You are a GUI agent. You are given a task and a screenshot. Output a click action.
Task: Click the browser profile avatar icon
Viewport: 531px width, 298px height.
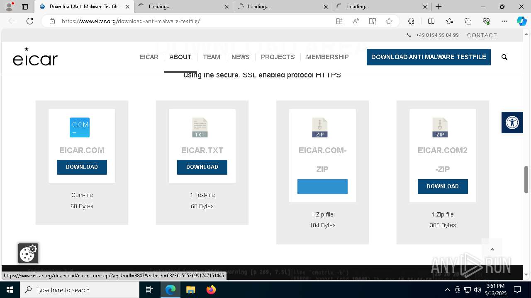(9, 7)
